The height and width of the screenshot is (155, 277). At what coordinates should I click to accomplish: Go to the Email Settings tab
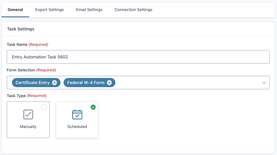[x=89, y=10]
